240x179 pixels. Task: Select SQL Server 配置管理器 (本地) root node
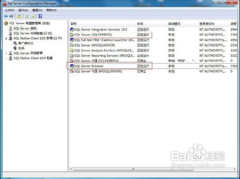tap(29, 24)
